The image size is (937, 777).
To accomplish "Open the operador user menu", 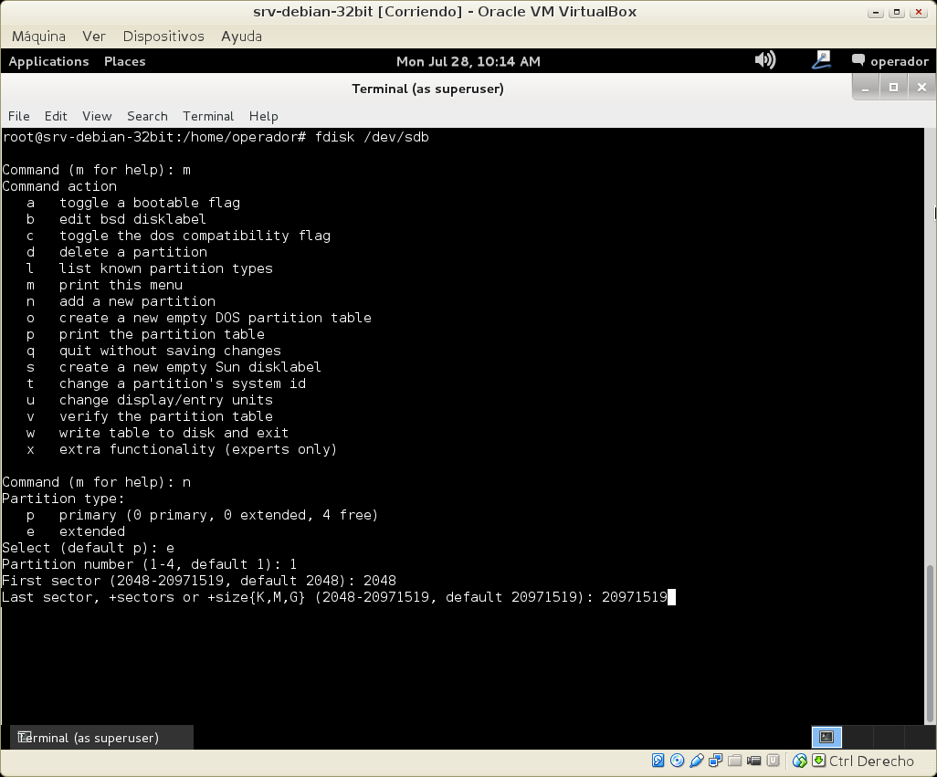I will 890,61.
